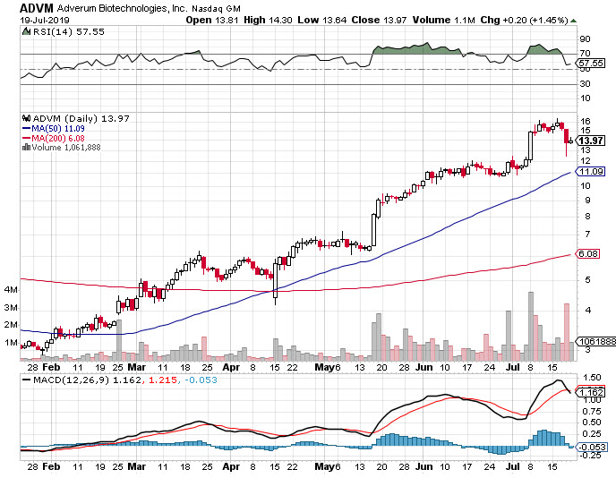Click the black MACD legend line
616x478 pixels.
(x=26, y=380)
